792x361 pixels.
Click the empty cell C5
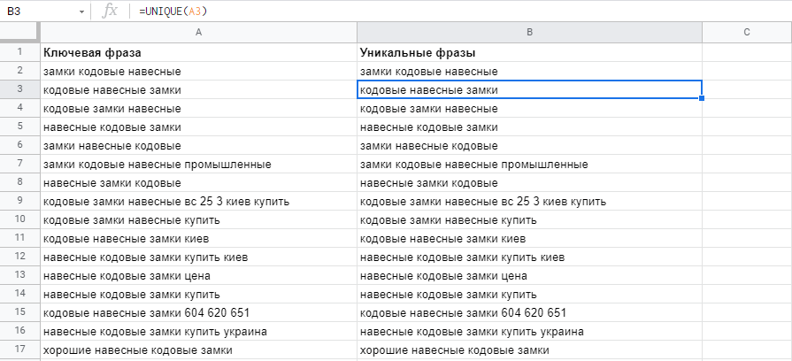pyautogui.click(x=747, y=127)
